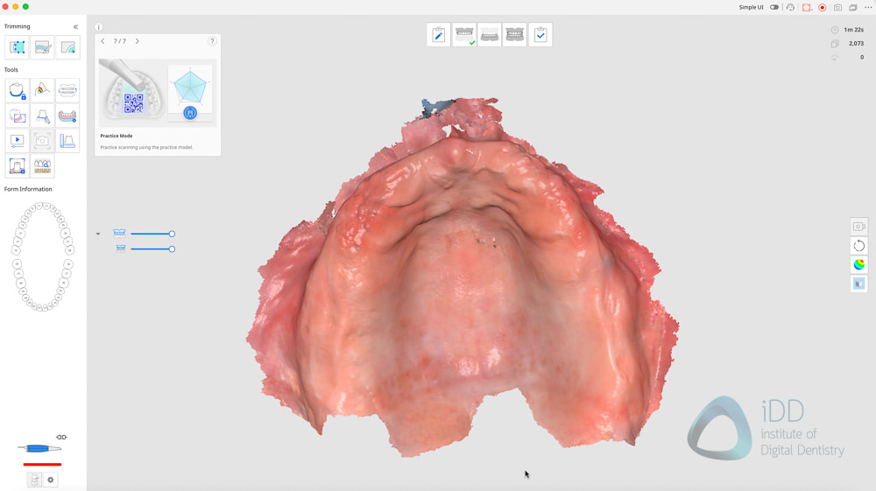Viewport: 876px width, 491px height.
Task: Click the lock area tool icon
Action: coord(17,90)
